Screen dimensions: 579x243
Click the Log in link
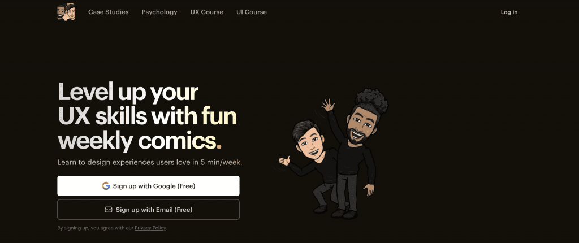[509, 12]
